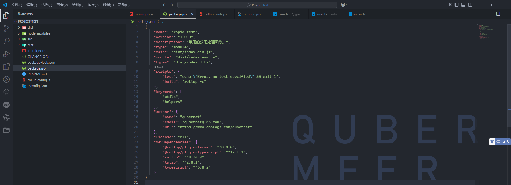Image resolution: width=511 pixels, height=185 pixels.
Task: Switch to the tsconfig.json tab
Action: tap(253, 14)
